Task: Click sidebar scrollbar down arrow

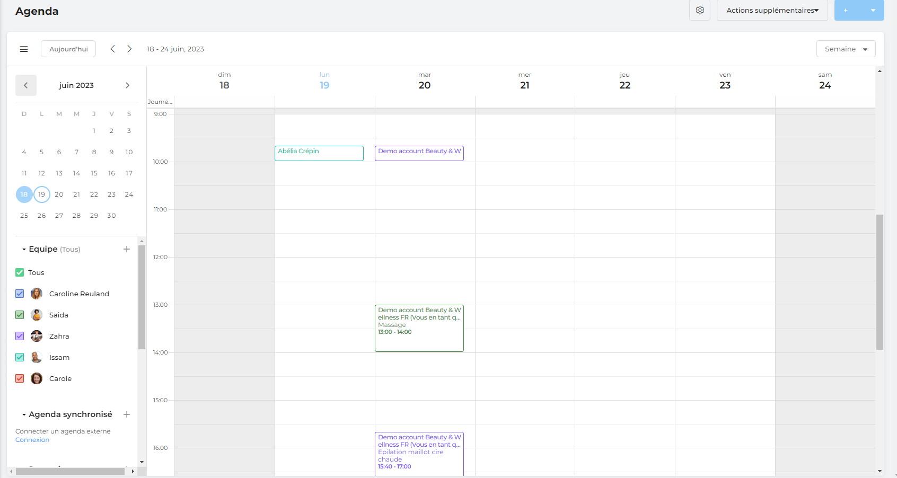Action: pos(142,462)
